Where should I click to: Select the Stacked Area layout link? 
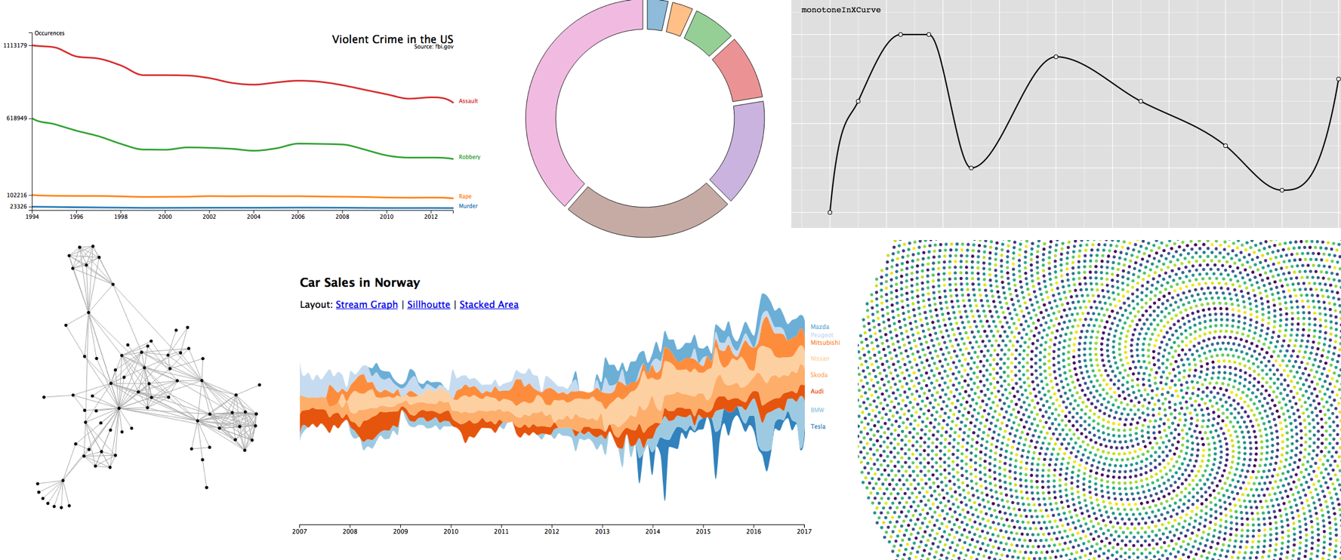click(489, 305)
